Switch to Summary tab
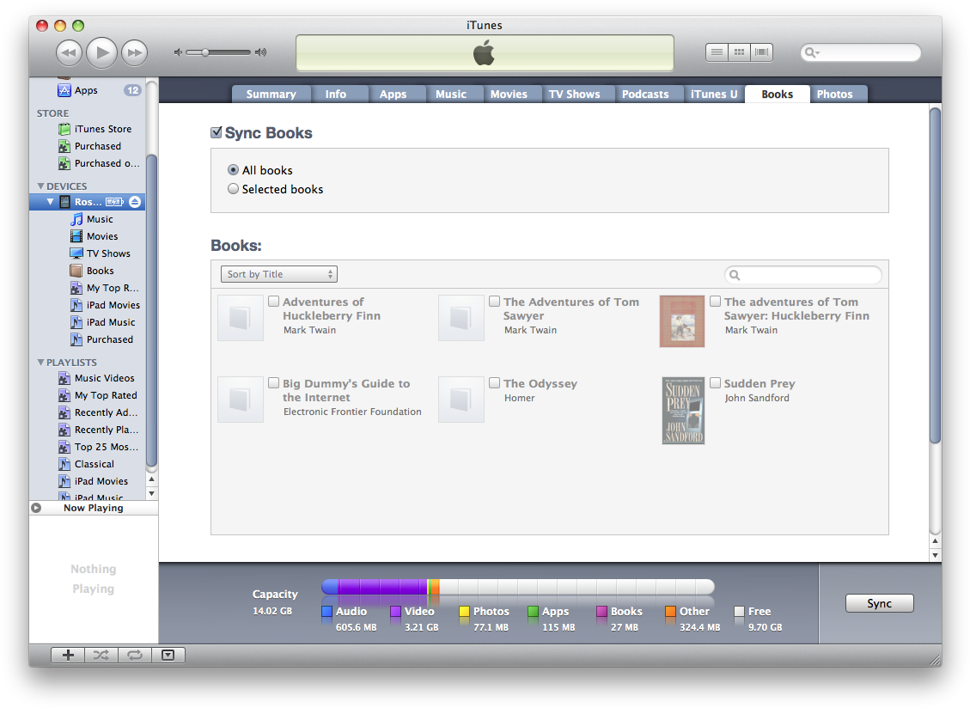 [271, 94]
